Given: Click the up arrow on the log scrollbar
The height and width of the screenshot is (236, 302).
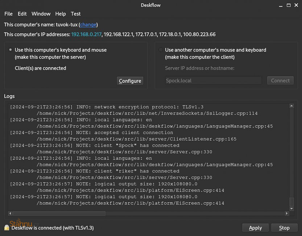Looking at the screenshot, I should [291, 106].
